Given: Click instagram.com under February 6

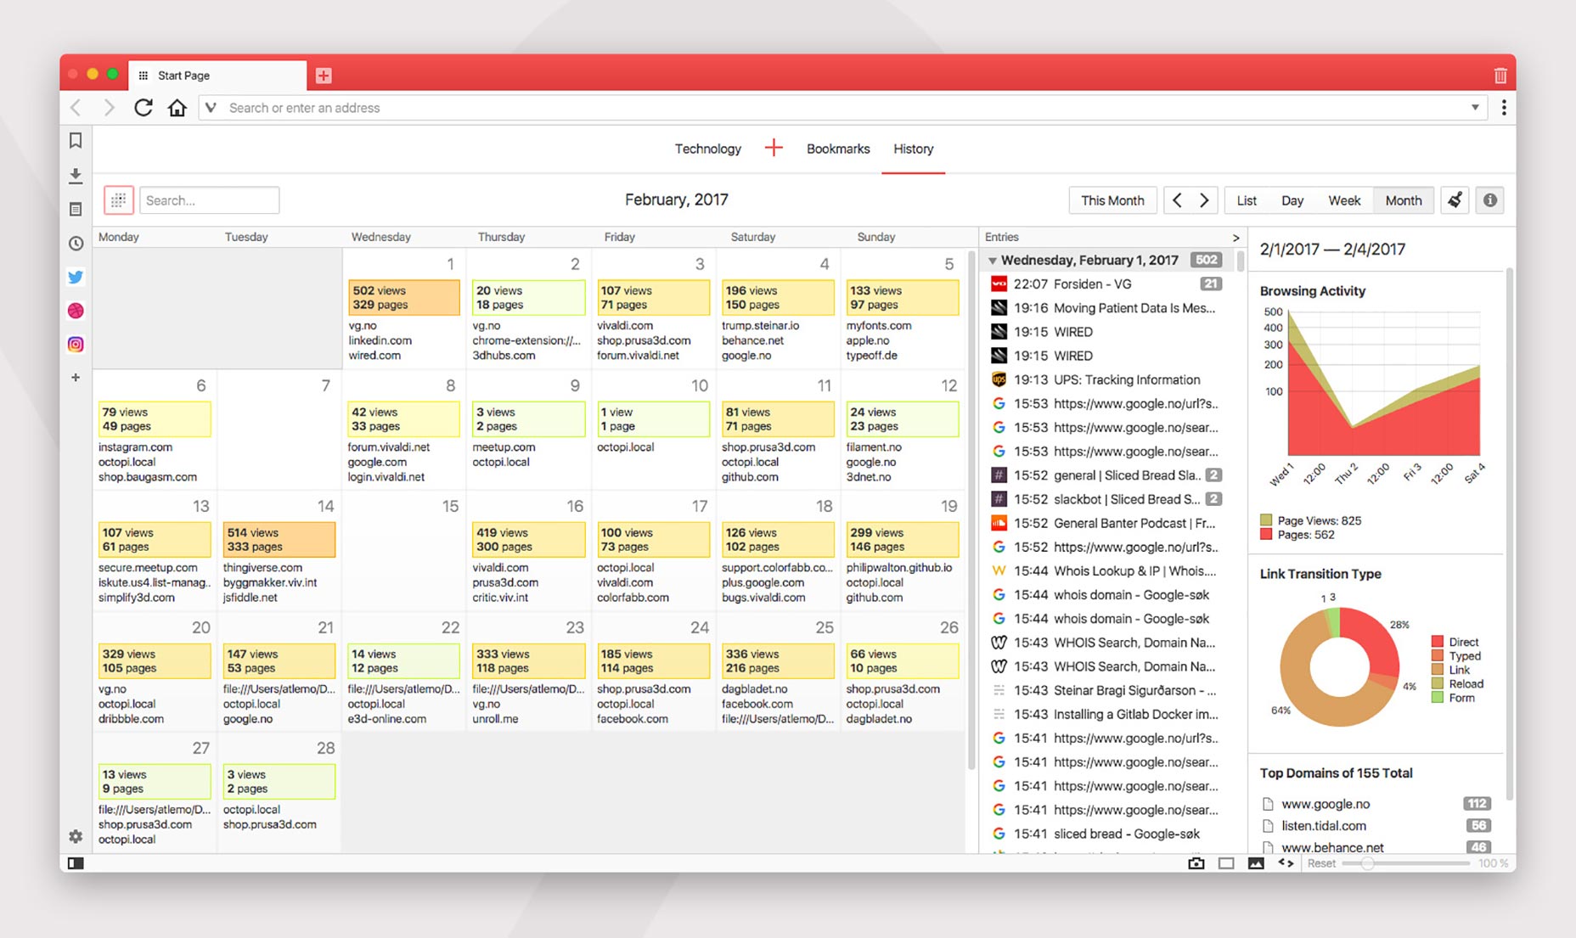Looking at the screenshot, I should pyautogui.click(x=135, y=447).
